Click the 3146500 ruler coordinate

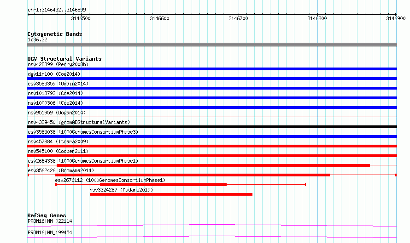pos(81,18)
